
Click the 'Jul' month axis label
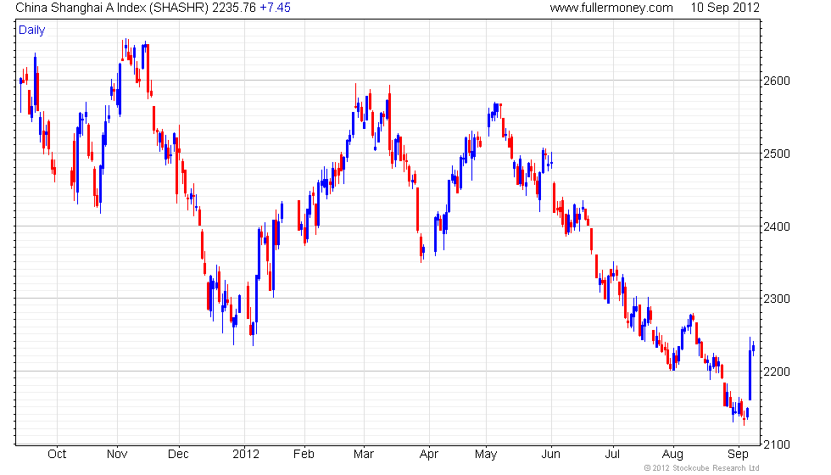tap(612, 455)
